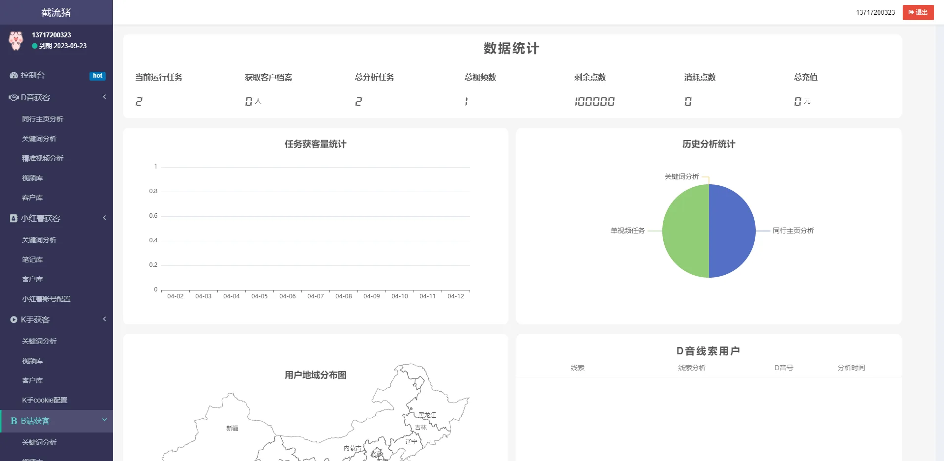Toggle the hot badge on 控制台
Viewport: 944px width, 461px height.
click(x=97, y=76)
